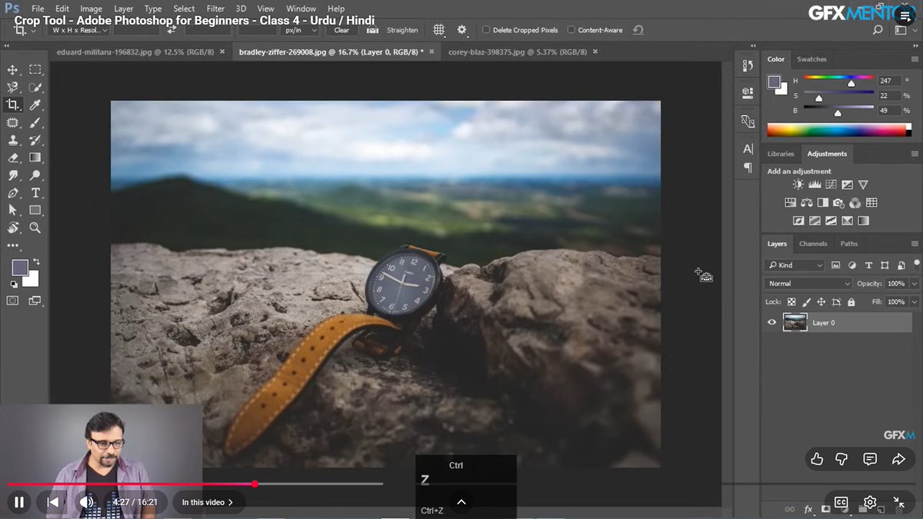
Task: Select the Horizontal Type tool
Action: (35, 193)
